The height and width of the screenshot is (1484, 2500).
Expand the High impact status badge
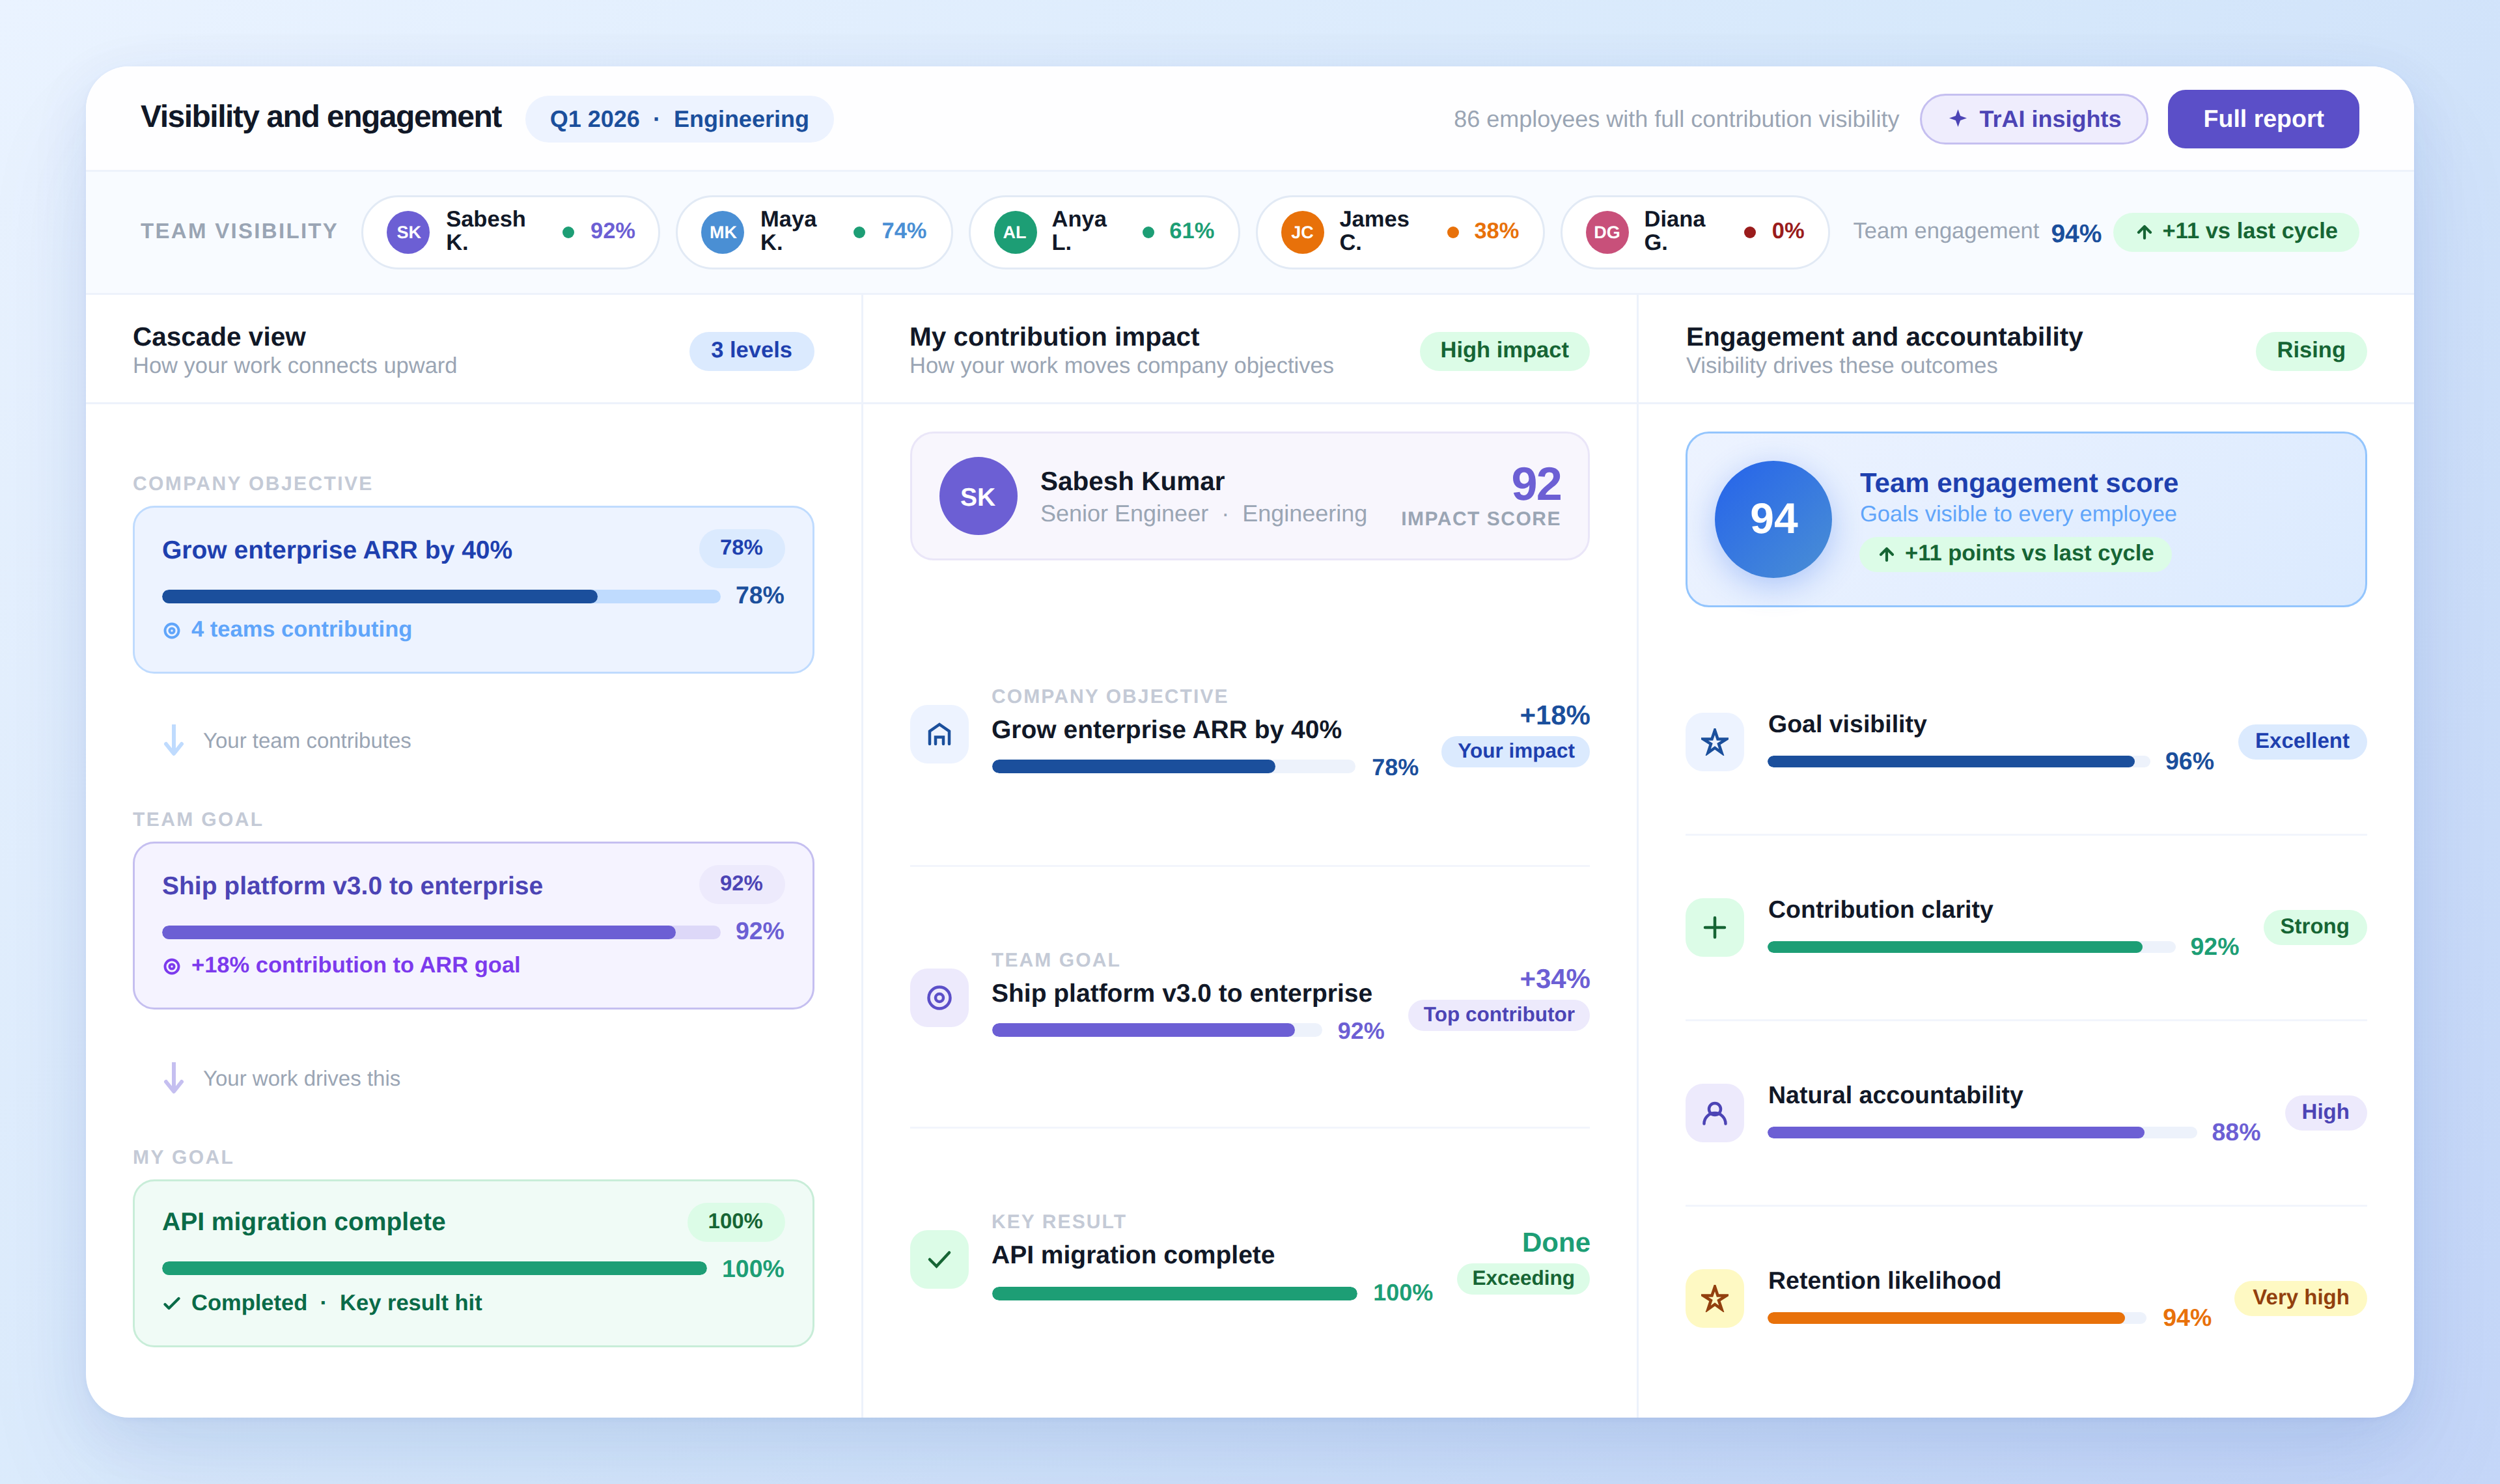pyautogui.click(x=1504, y=350)
